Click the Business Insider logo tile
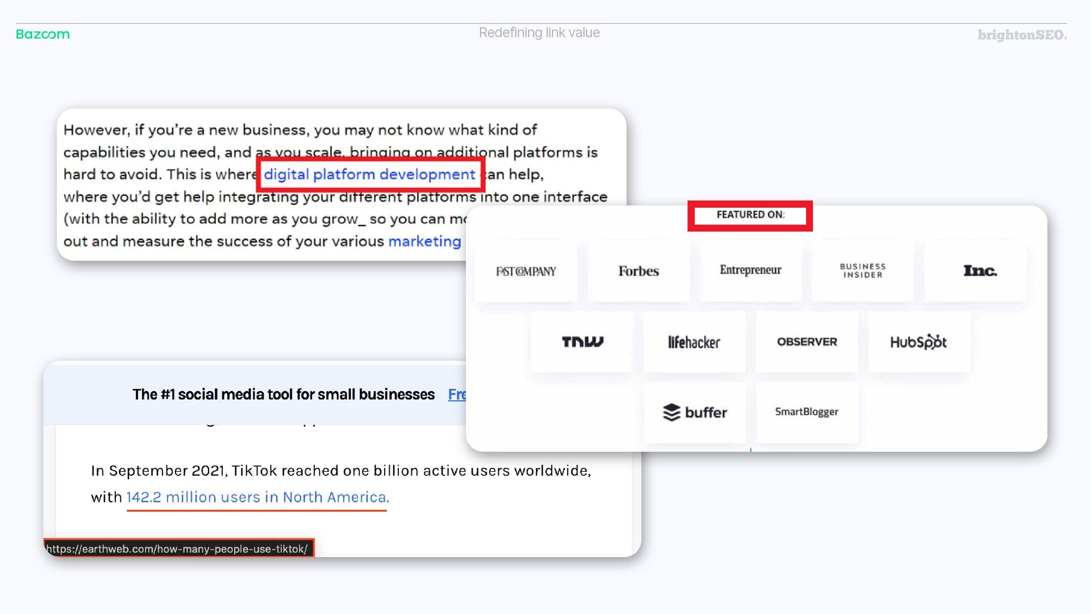 pyautogui.click(x=862, y=271)
